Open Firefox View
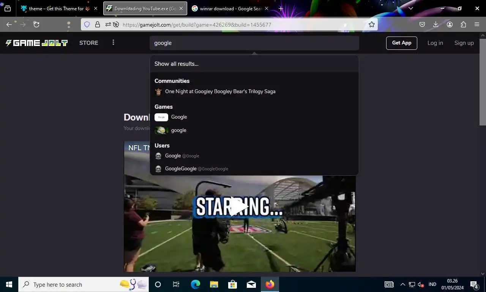This screenshot has width=486, height=292. pos(8,8)
